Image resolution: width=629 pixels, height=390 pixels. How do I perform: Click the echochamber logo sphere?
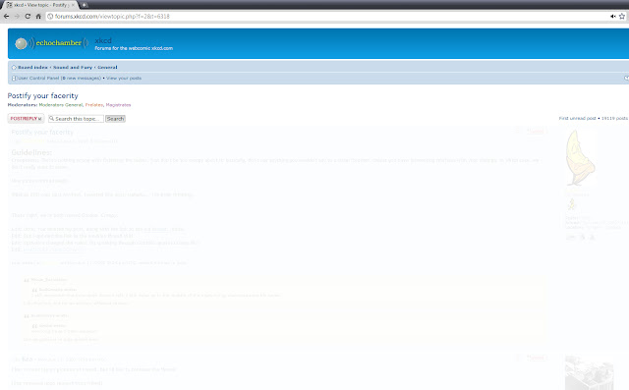(21, 43)
